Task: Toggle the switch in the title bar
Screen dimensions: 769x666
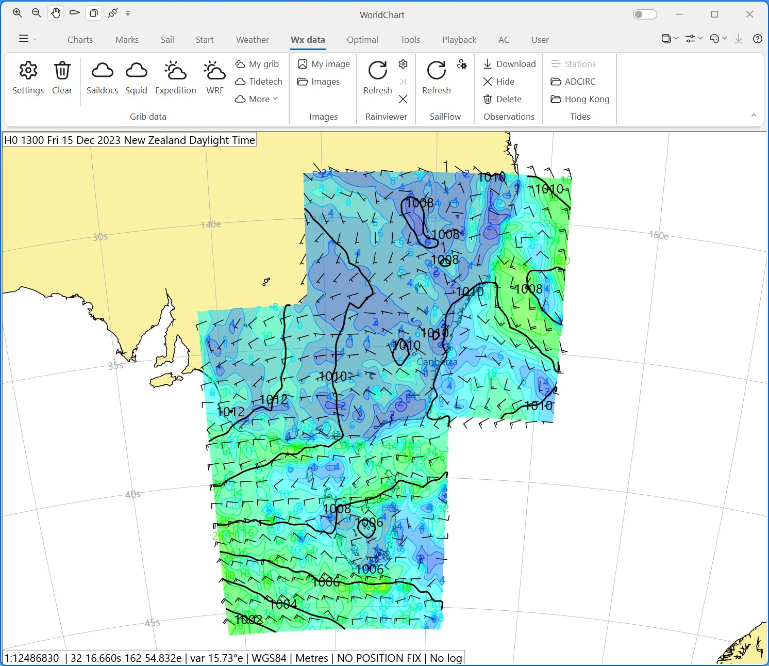Action: tap(645, 14)
